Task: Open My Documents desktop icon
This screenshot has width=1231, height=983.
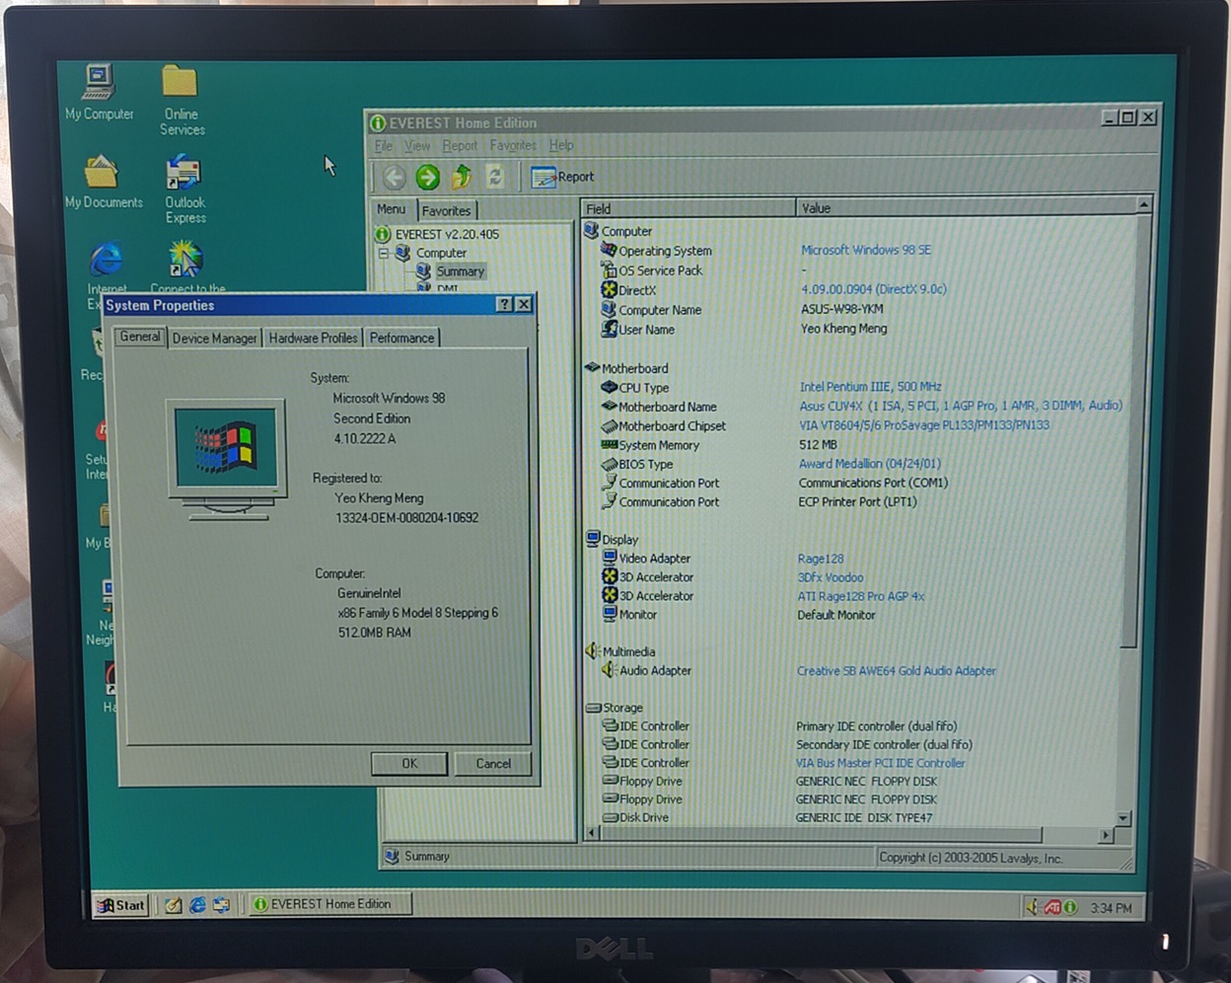Action: click(x=103, y=182)
